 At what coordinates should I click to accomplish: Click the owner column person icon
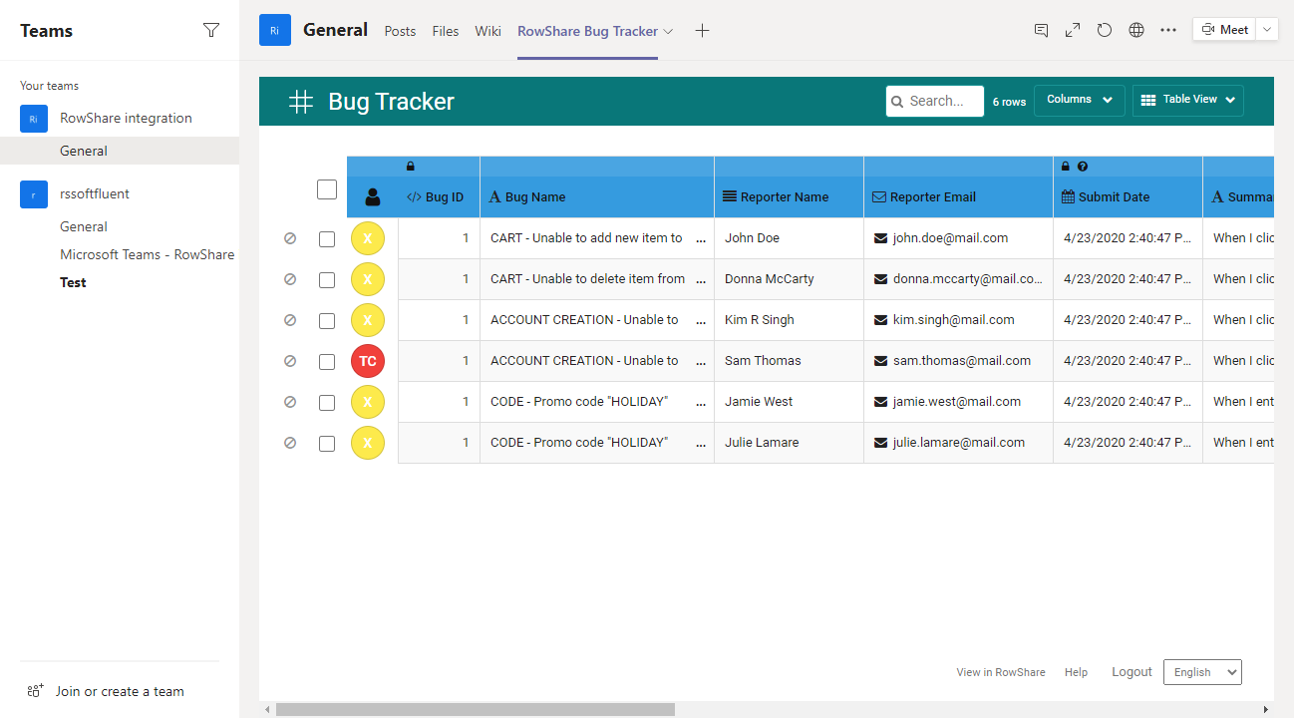[x=373, y=196]
